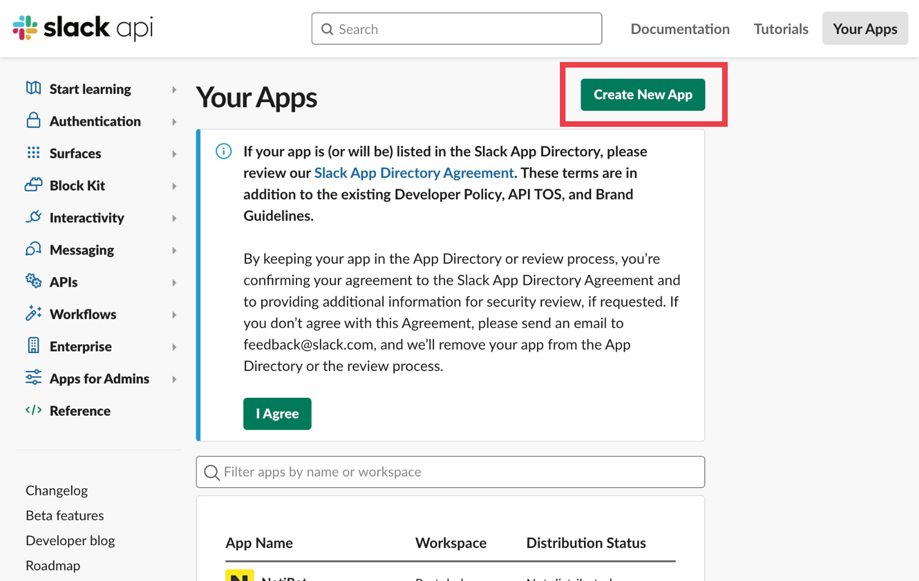Image resolution: width=919 pixels, height=581 pixels.
Task: Click the Reference code brackets icon
Action: 34,410
